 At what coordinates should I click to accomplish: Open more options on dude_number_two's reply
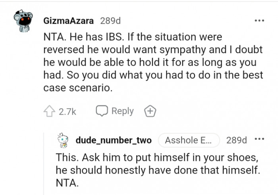(259, 140)
